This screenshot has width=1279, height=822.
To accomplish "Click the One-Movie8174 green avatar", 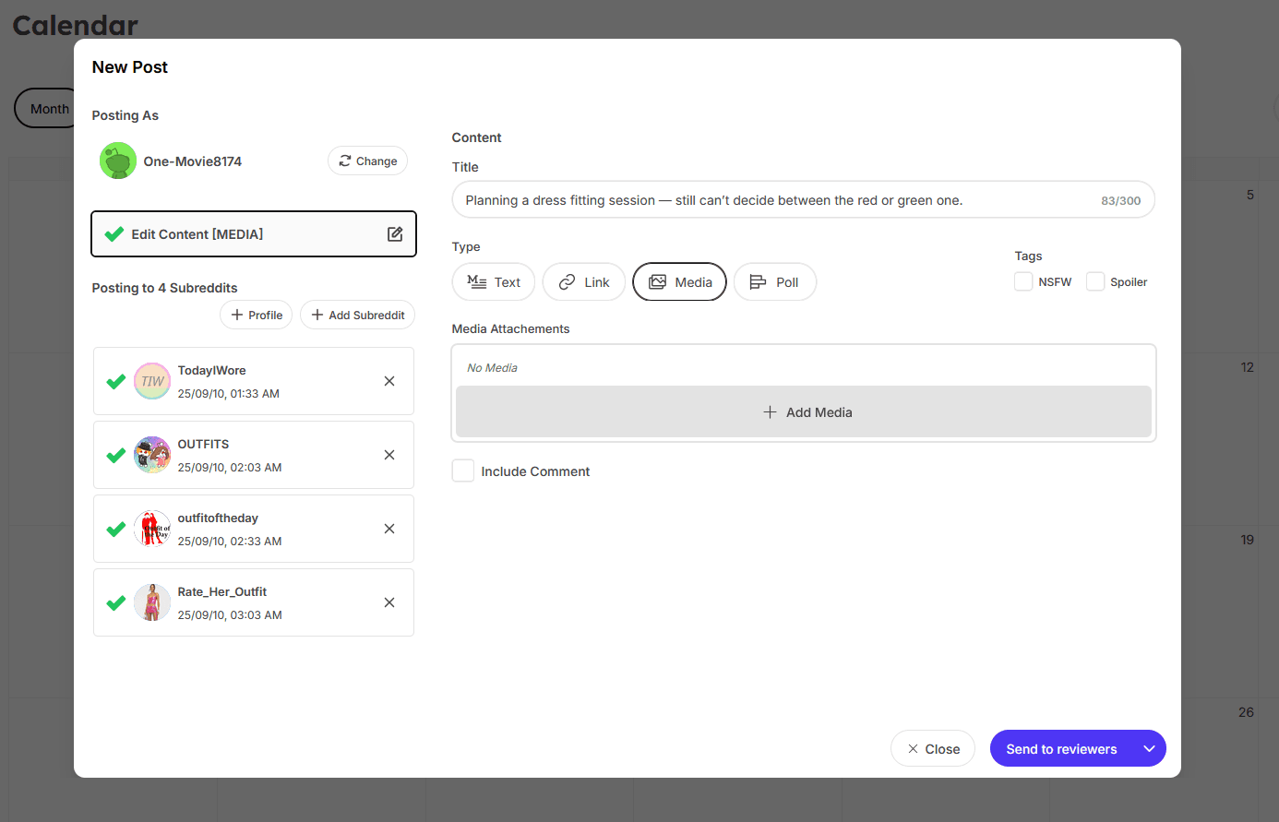I will click(x=117, y=160).
